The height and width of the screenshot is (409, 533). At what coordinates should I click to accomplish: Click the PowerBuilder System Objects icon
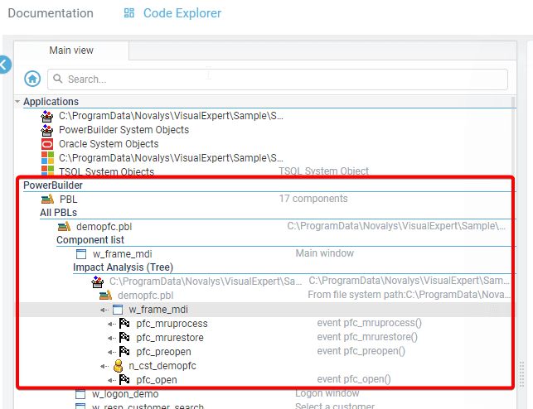(47, 130)
